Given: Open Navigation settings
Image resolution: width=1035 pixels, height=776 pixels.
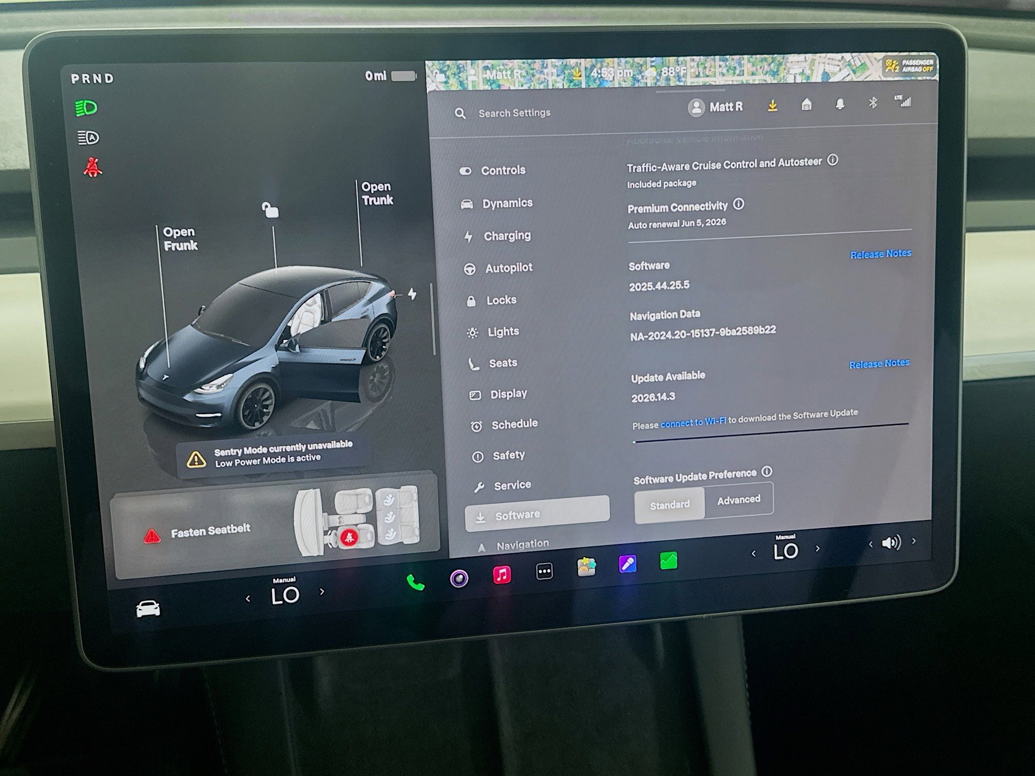Looking at the screenshot, I should point(513,545).
